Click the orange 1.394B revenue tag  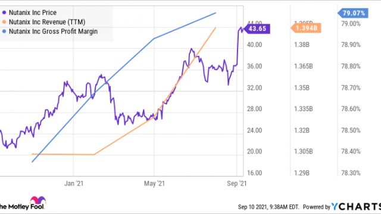click(x=306, y=28)
